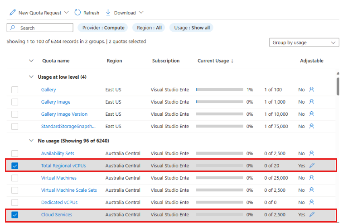Open the Virtual Machines link
The width and height of the screenshot is (343, 223).
(59, 178)
